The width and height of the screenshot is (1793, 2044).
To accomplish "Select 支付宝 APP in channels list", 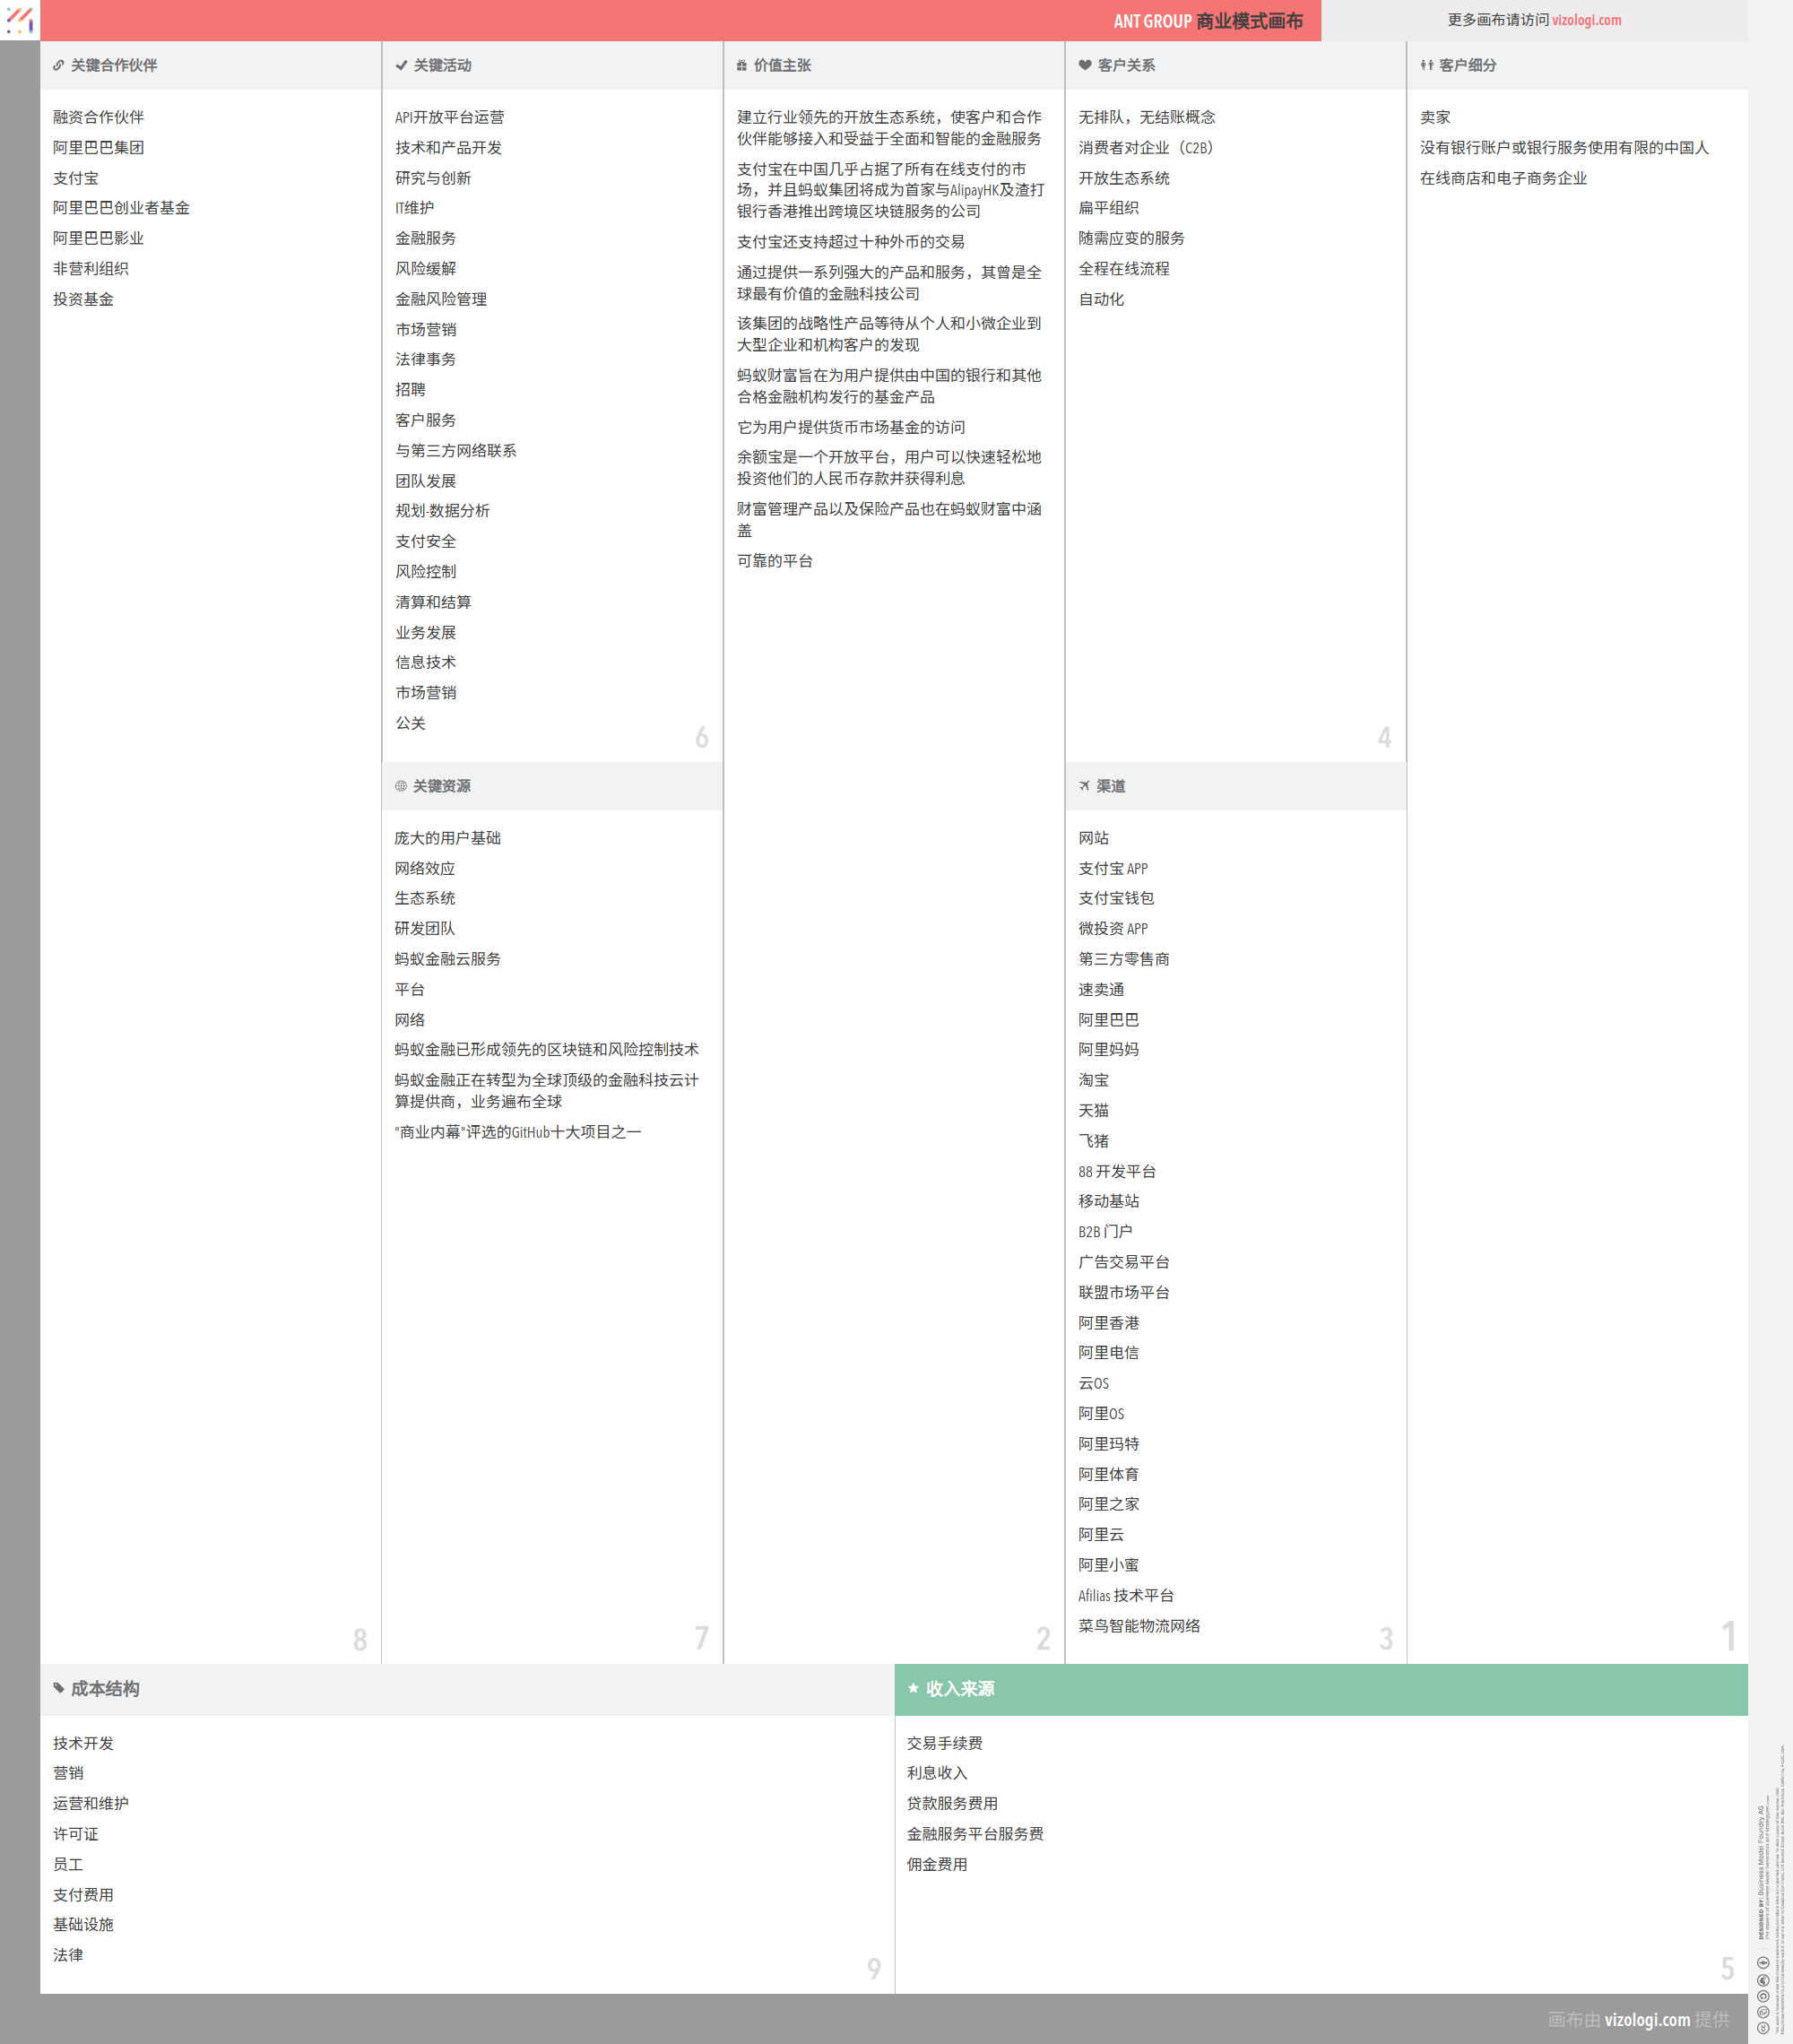I will pos(1112,868).
